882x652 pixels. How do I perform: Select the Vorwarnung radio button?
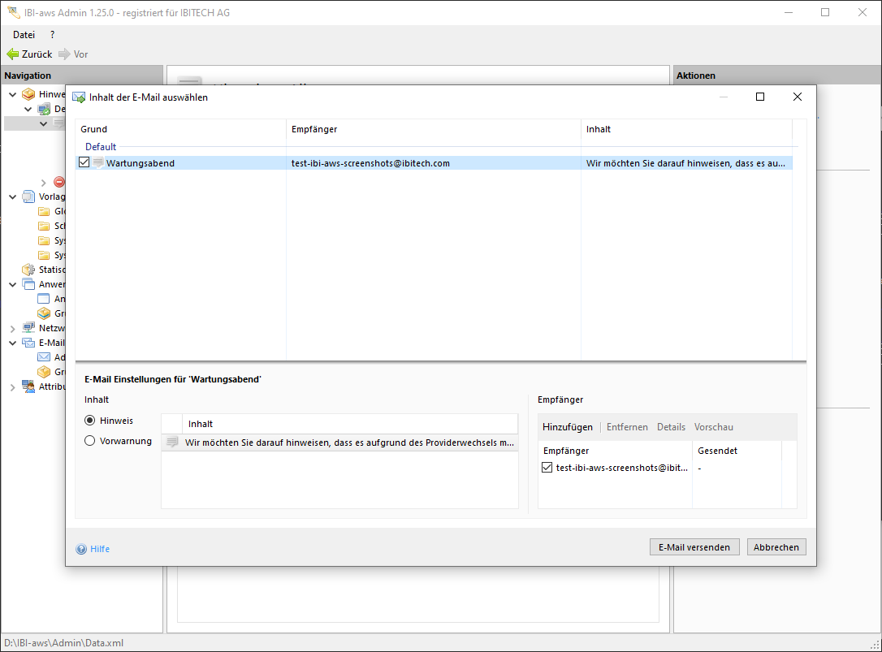[90, 441]
